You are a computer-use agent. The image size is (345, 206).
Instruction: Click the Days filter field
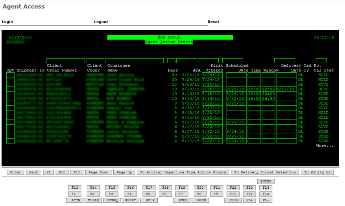point(171,61)
